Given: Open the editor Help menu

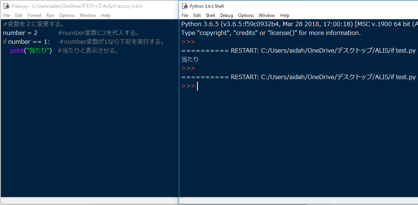Looking at the screenshot, I should 106,15.
